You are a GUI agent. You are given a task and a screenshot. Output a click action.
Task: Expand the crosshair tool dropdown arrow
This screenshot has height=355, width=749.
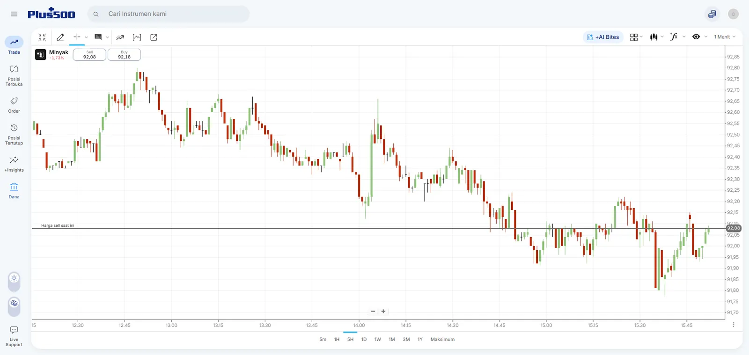tap(86, 37)
